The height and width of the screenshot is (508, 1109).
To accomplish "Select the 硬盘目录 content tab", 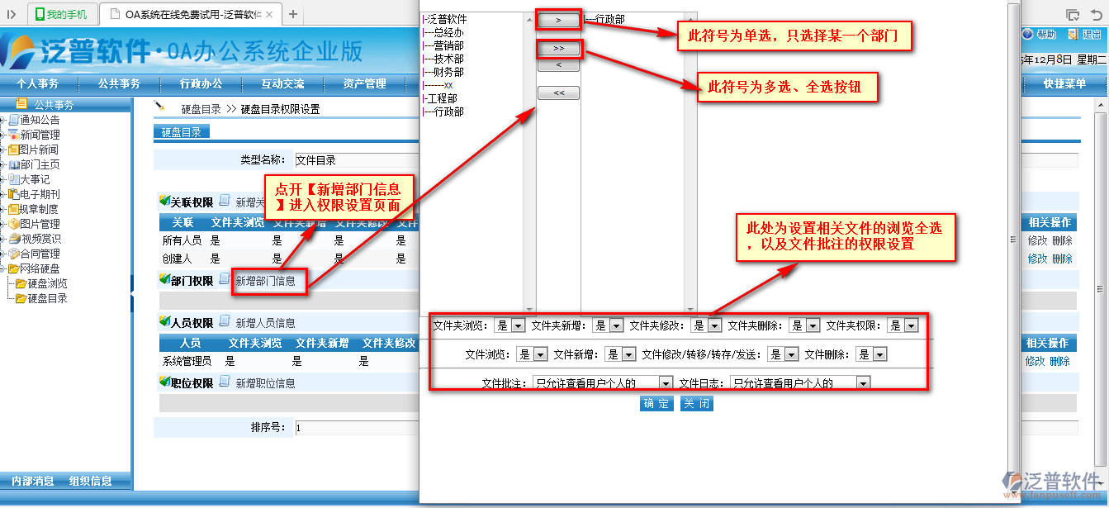I will coord(182,132).
